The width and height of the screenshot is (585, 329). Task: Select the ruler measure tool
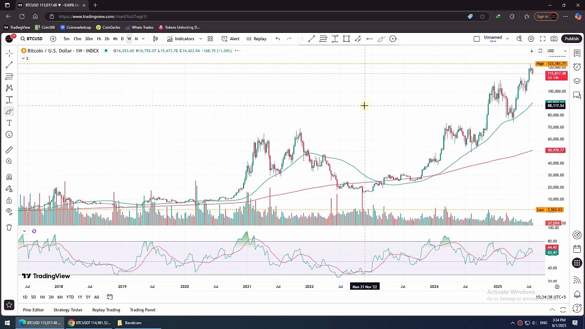pos(9,150)
